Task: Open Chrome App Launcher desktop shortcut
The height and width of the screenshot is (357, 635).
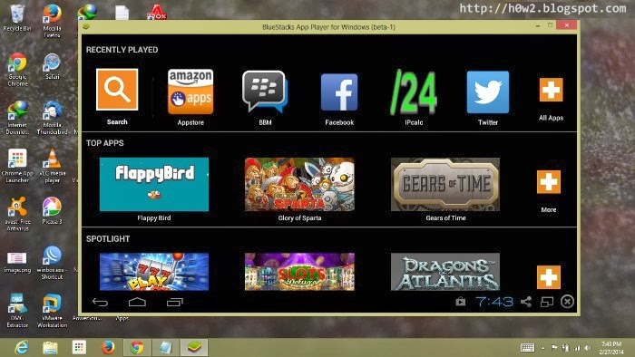Action: point(17,166)
